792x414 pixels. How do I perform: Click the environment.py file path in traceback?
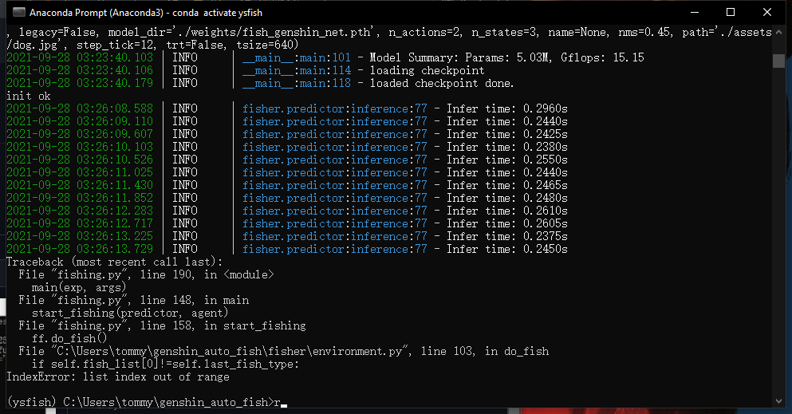[230, 352]
